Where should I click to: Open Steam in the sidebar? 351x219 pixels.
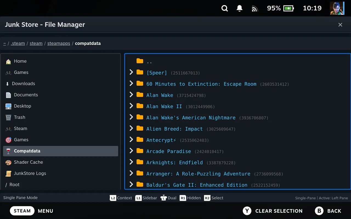[61, 128]
